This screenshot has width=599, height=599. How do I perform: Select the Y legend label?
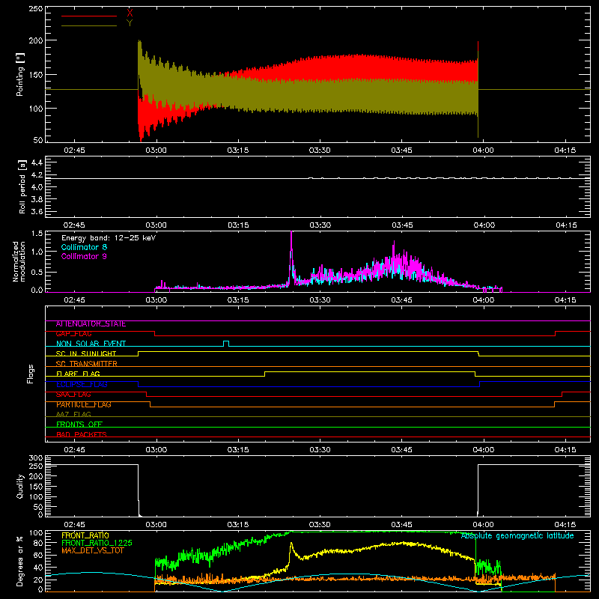coord(130,23)
